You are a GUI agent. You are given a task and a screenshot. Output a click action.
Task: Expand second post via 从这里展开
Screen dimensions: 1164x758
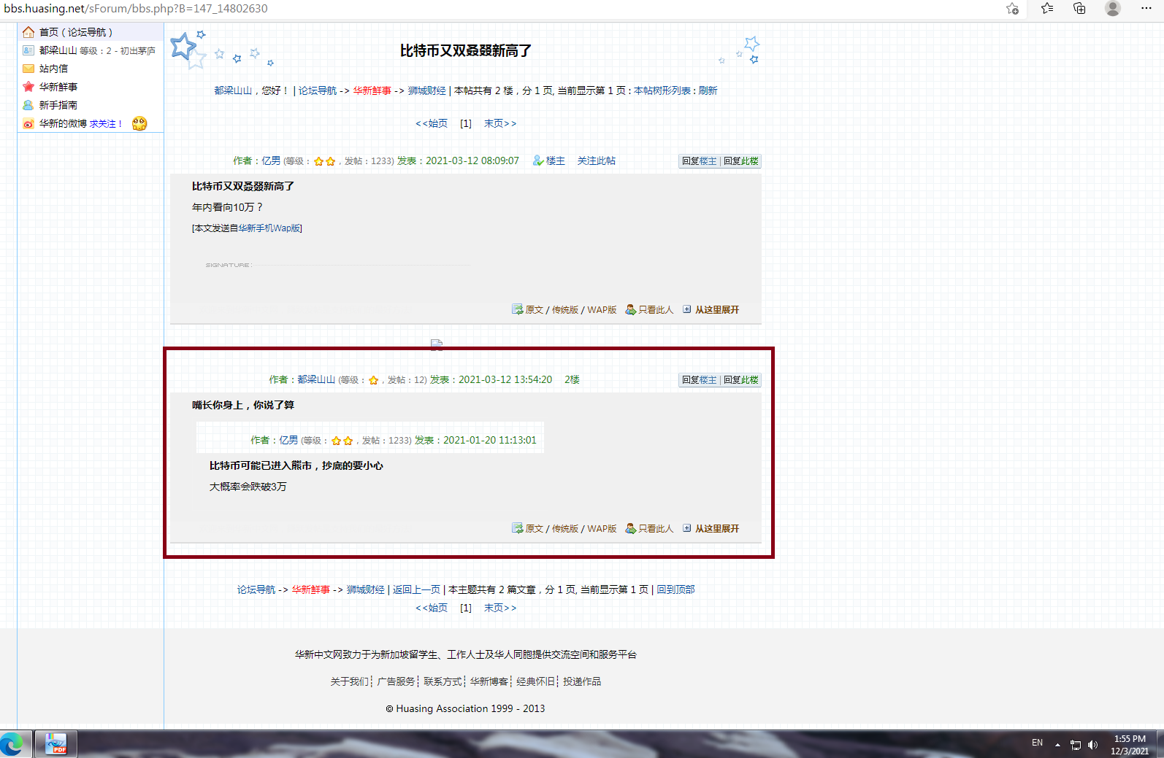click(x=716, y=529)
